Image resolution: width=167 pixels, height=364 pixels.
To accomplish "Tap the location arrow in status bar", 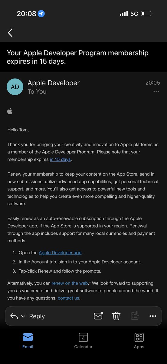I will click(41, 14).
